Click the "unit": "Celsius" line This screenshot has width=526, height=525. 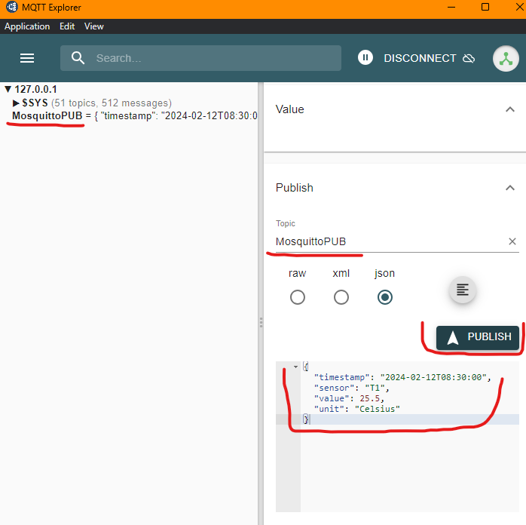coord(357,409)
